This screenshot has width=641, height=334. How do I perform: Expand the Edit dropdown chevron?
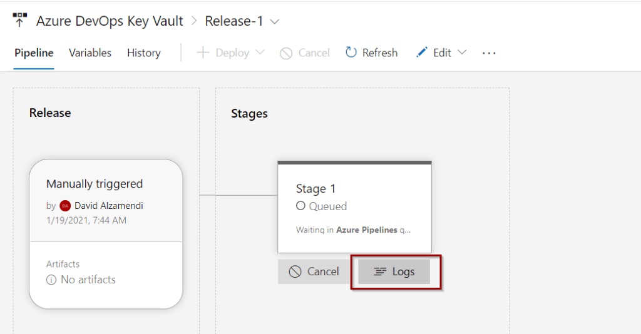tap(462, 53)
